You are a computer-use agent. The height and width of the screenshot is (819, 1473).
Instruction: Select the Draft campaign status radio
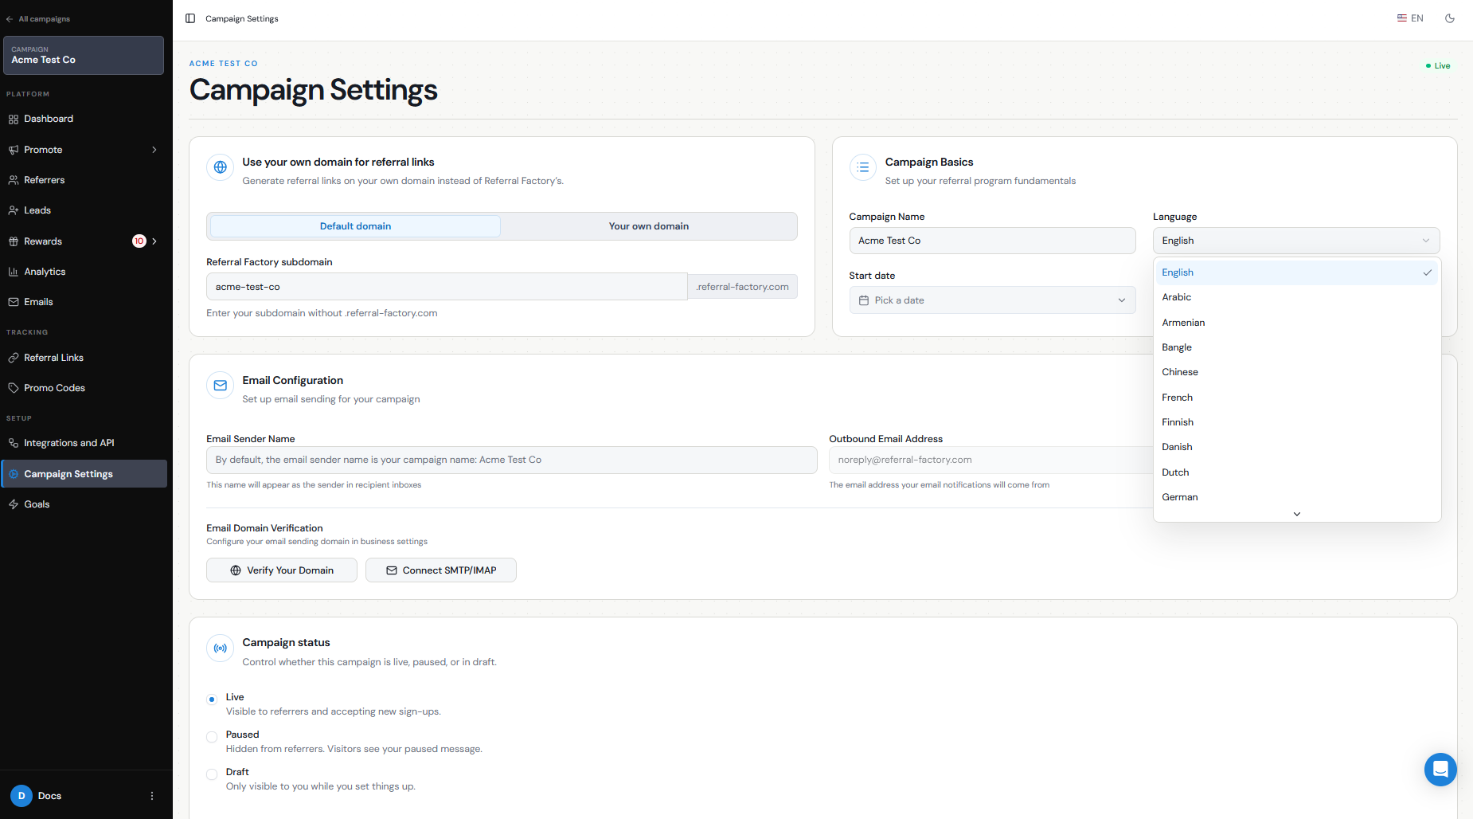[212, 774]
